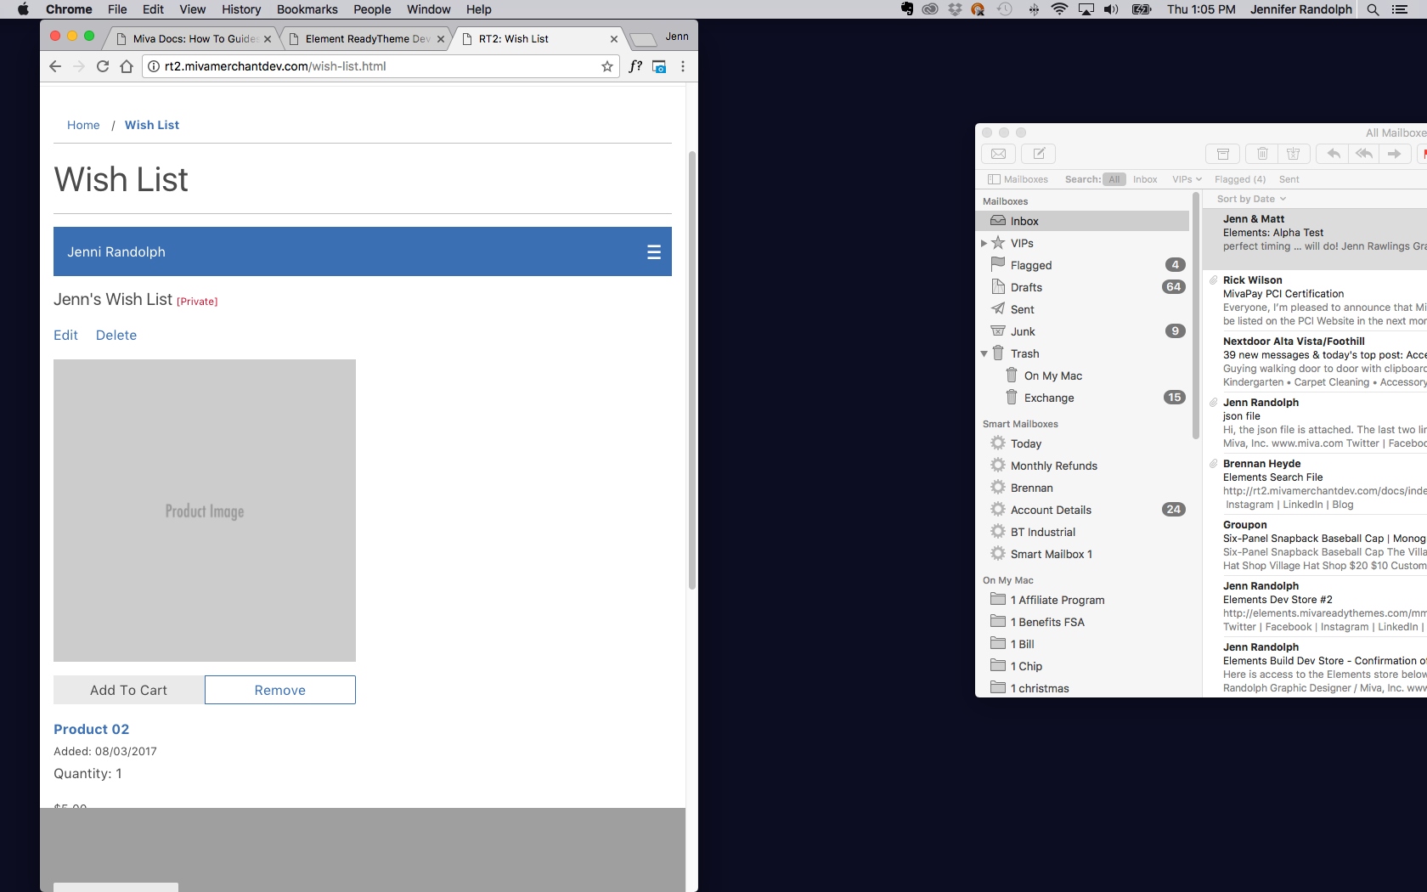Click the Wi-Fi status icon

(x=1059, y=9)
